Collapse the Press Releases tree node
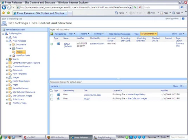 [x=7, y=41]
